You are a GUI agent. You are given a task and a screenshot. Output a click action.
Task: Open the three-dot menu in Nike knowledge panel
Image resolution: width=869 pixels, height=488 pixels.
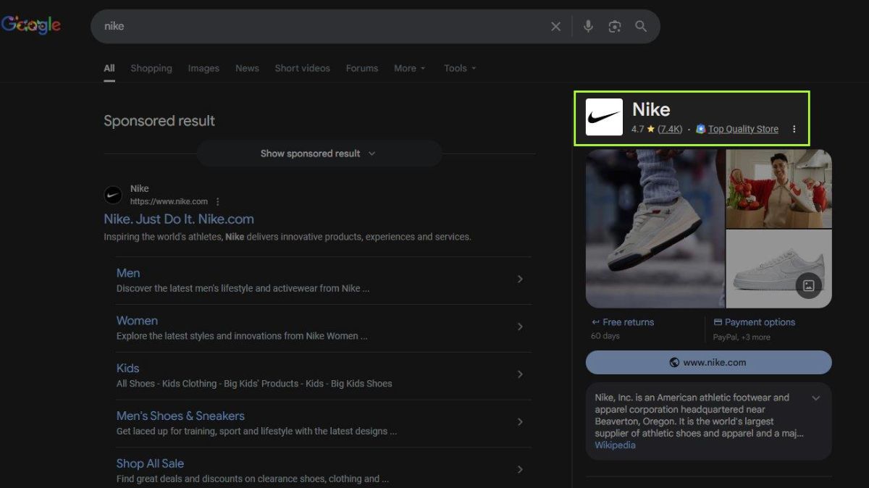(794, 130)
